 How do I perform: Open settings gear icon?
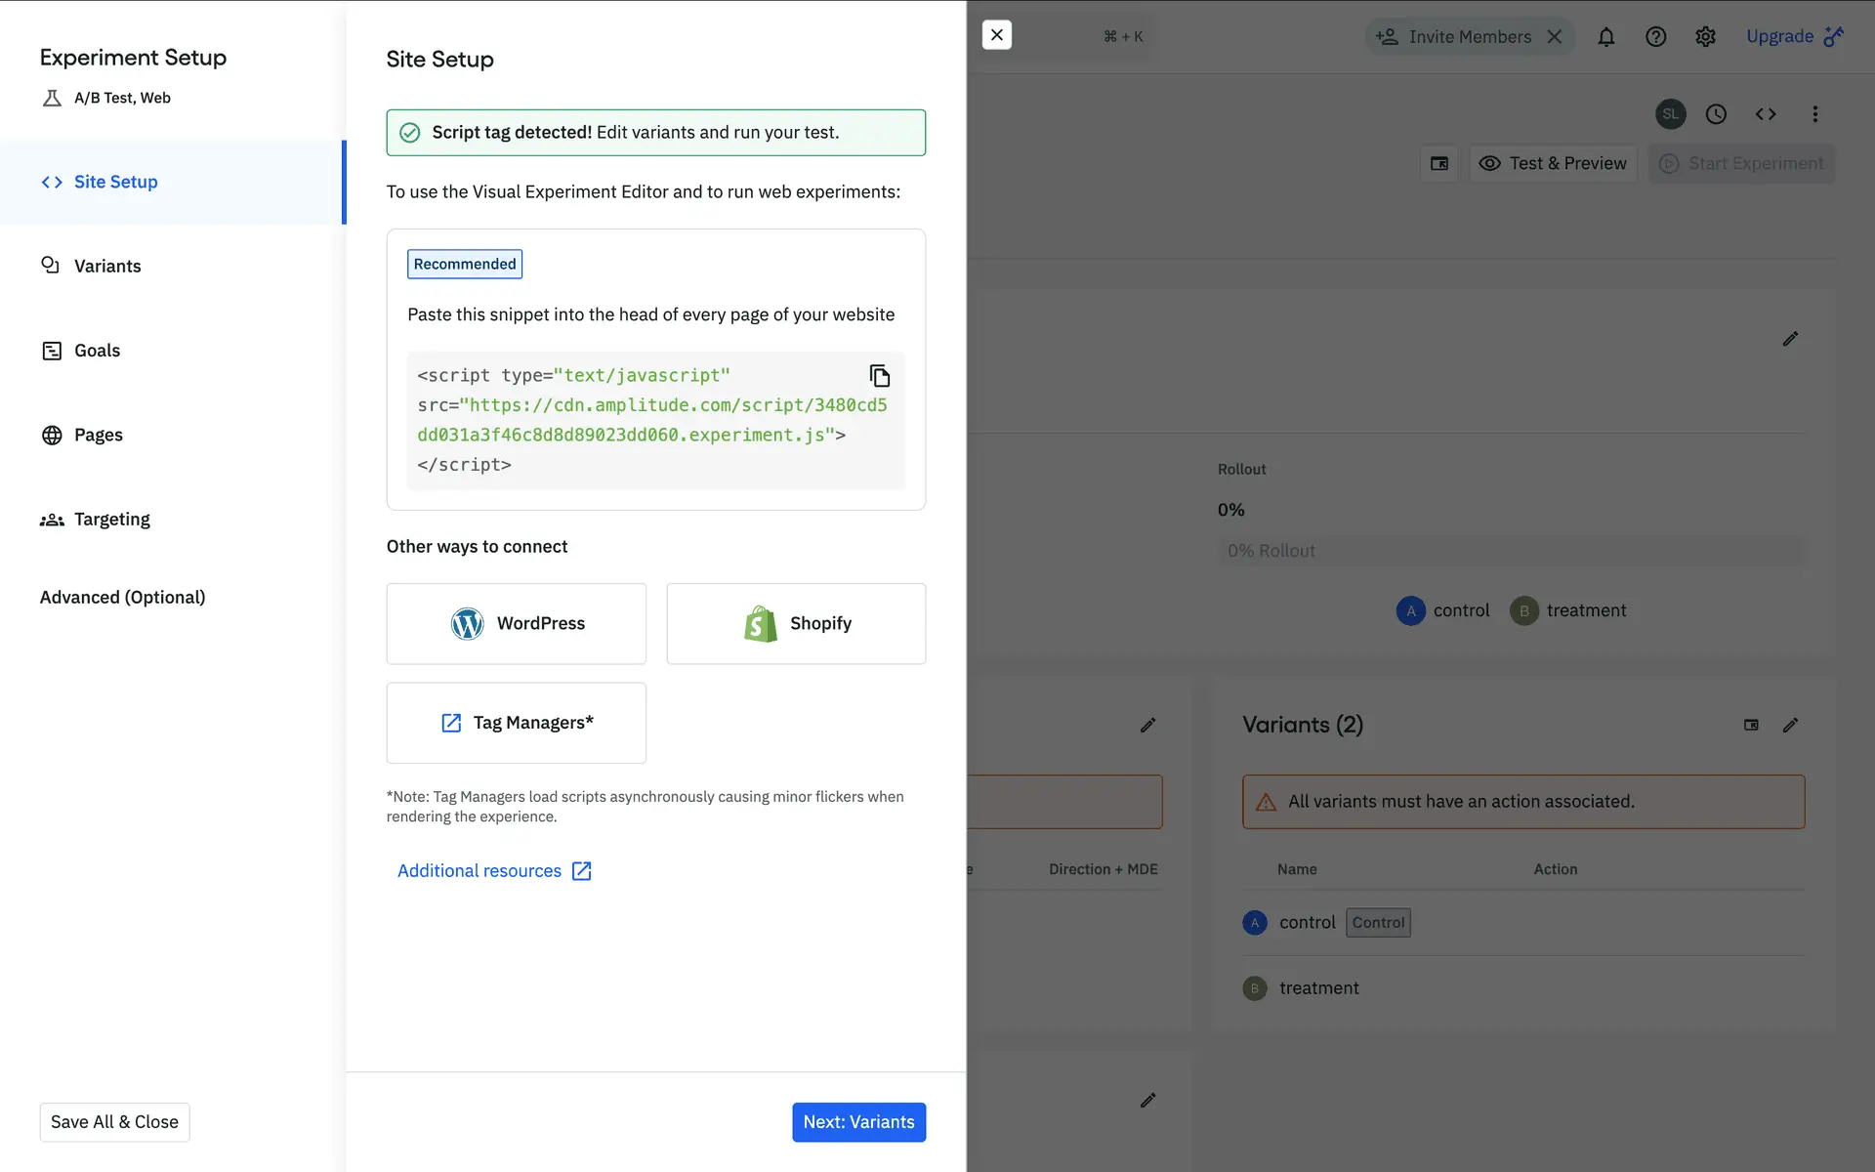coord(1705,37)
